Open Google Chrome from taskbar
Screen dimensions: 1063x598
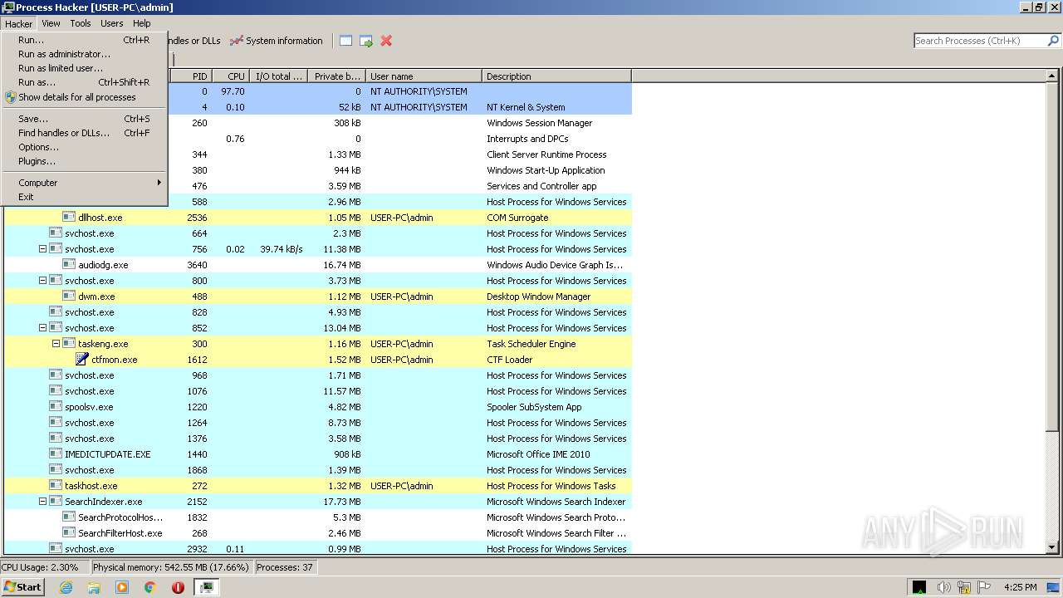coord(150,587)
